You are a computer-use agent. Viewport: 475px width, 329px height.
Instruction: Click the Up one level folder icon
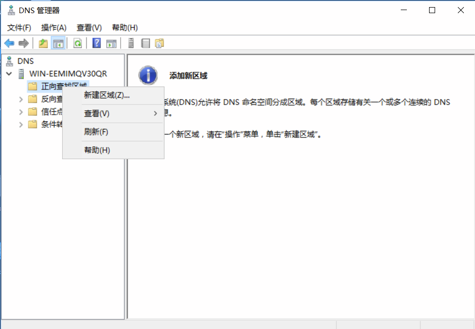pos(43,43)
